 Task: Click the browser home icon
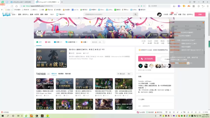(x=17, y=6)
